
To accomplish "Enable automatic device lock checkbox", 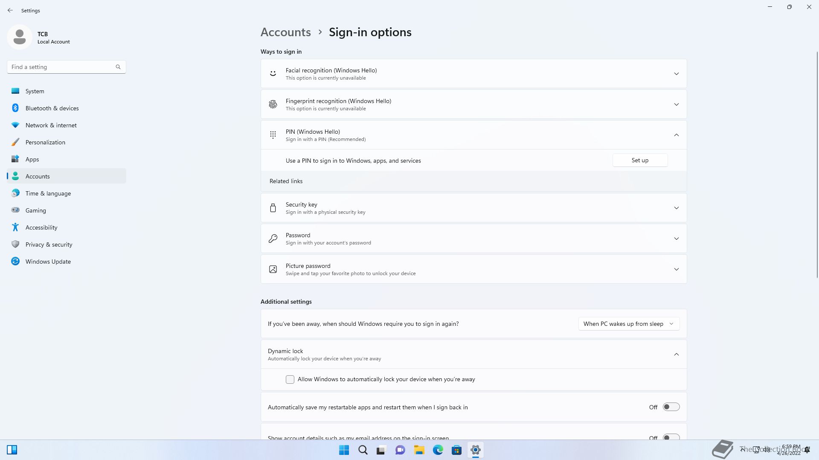I will coord(290,379).
